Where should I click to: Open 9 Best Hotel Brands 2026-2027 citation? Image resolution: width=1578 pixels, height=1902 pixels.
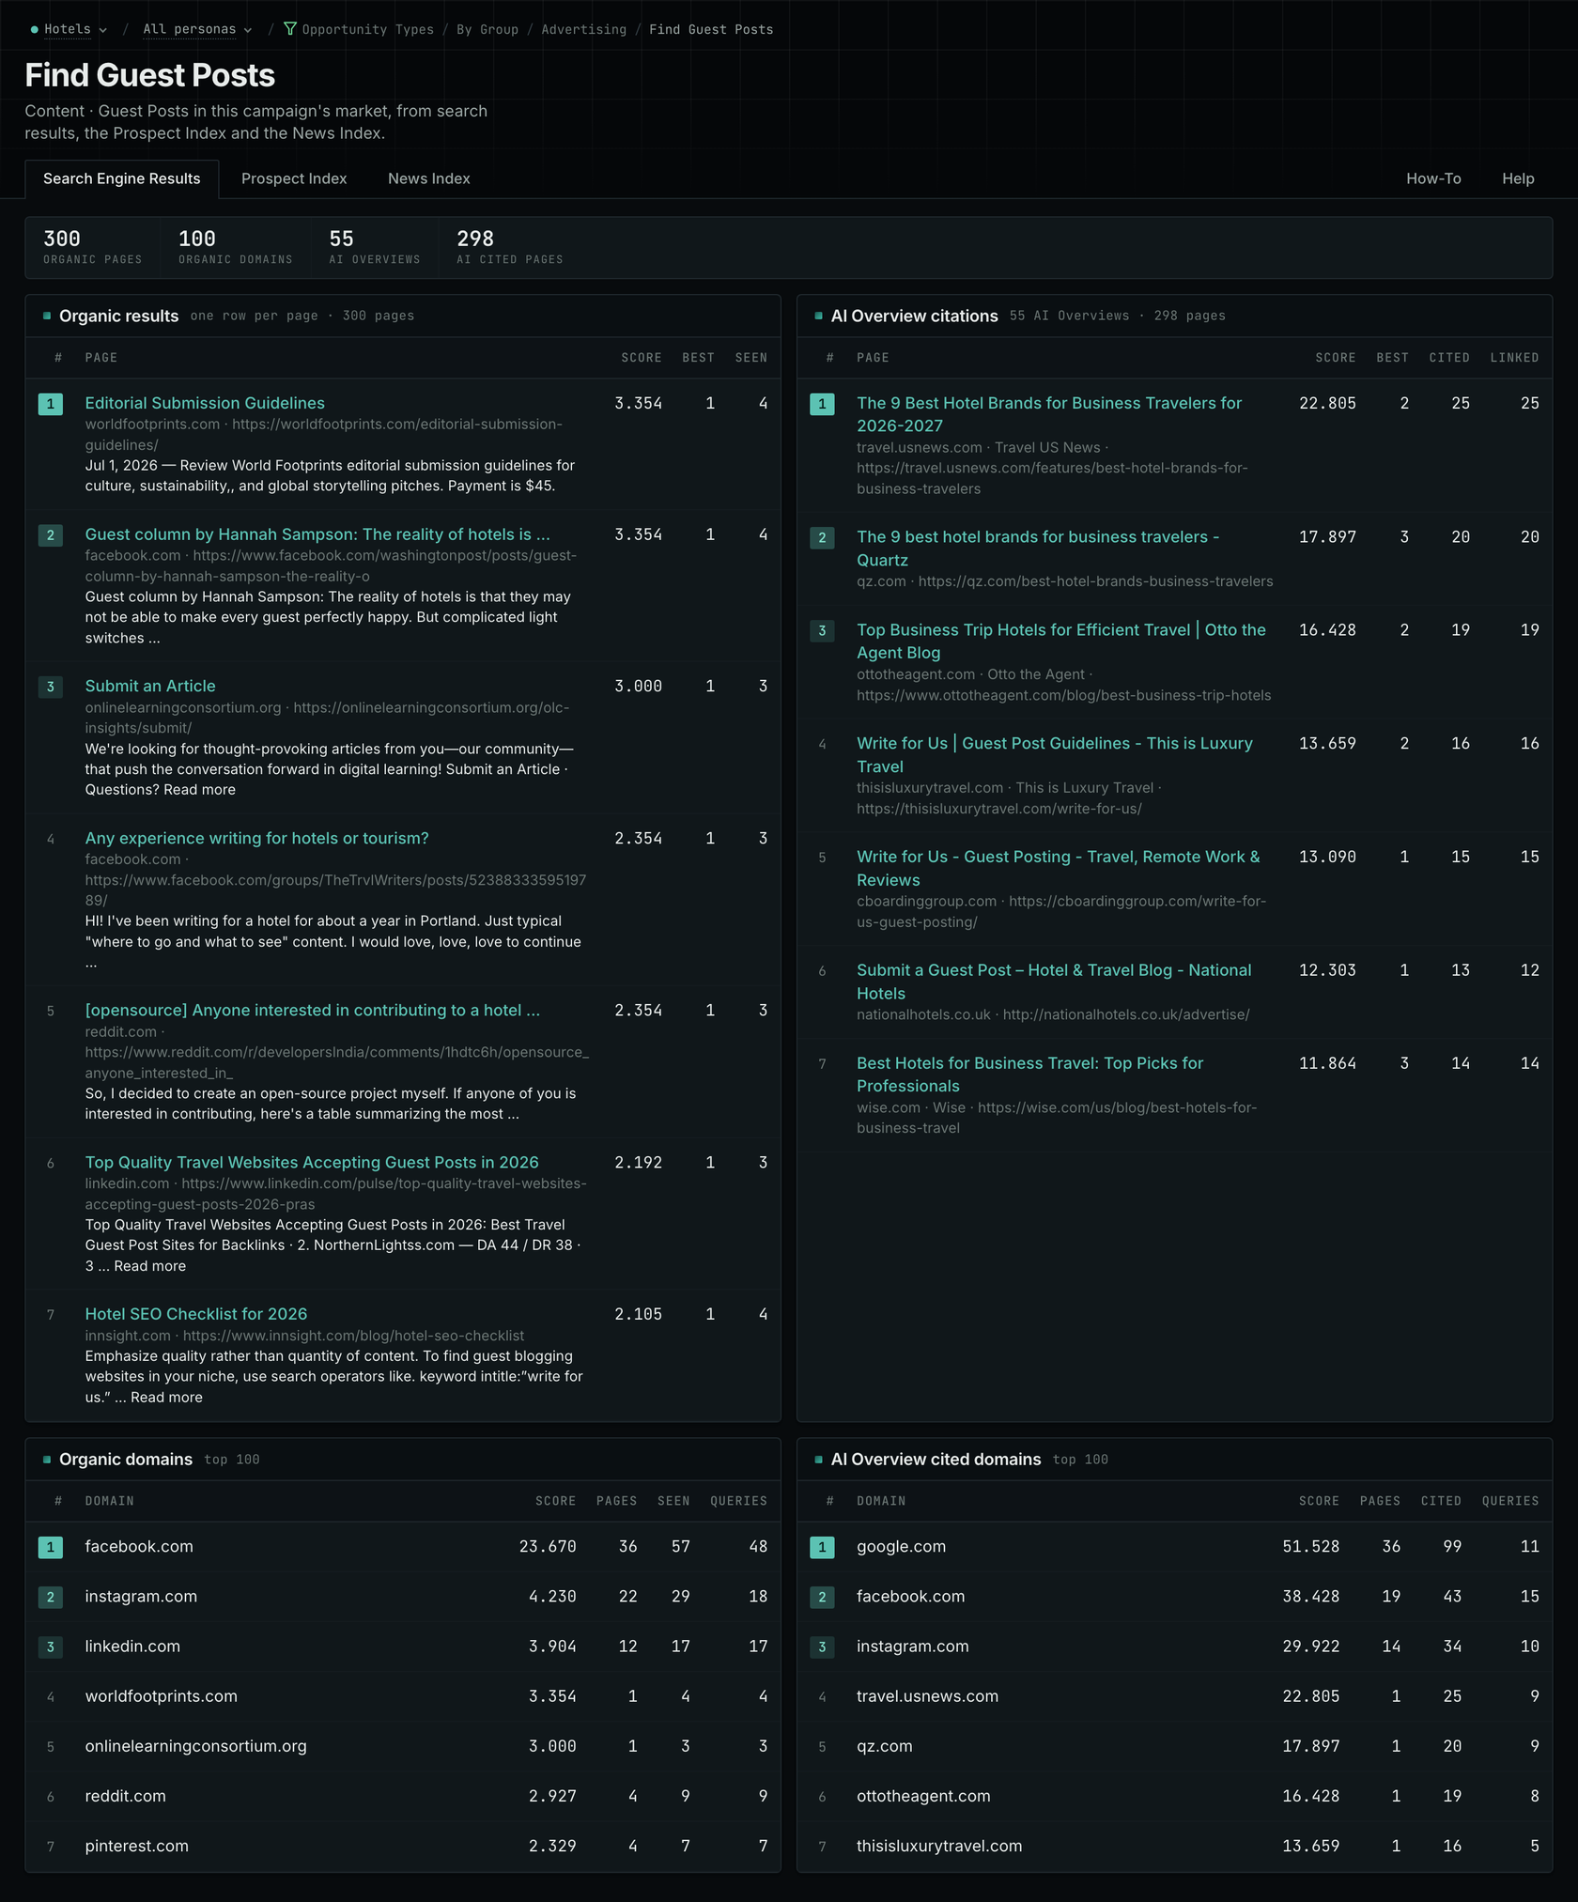click(1049, 414)
